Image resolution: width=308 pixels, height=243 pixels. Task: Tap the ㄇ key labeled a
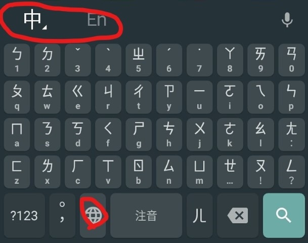[x=17, y=135]
